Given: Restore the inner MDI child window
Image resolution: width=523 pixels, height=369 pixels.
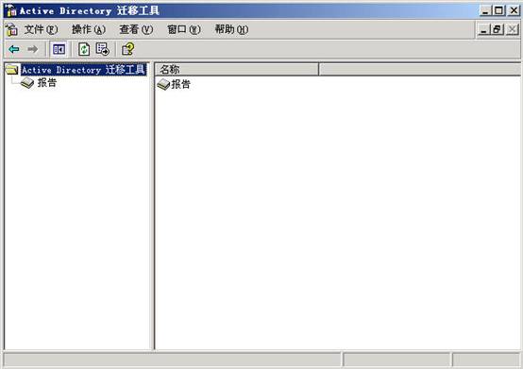Looking at the screenshot, I should (x=498, y=29).
